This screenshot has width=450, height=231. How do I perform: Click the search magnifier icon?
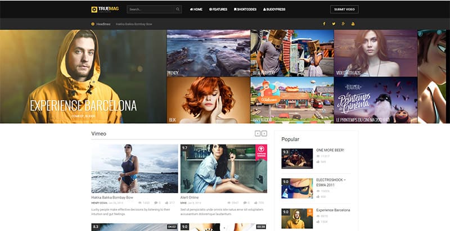(x=178, y=9)
